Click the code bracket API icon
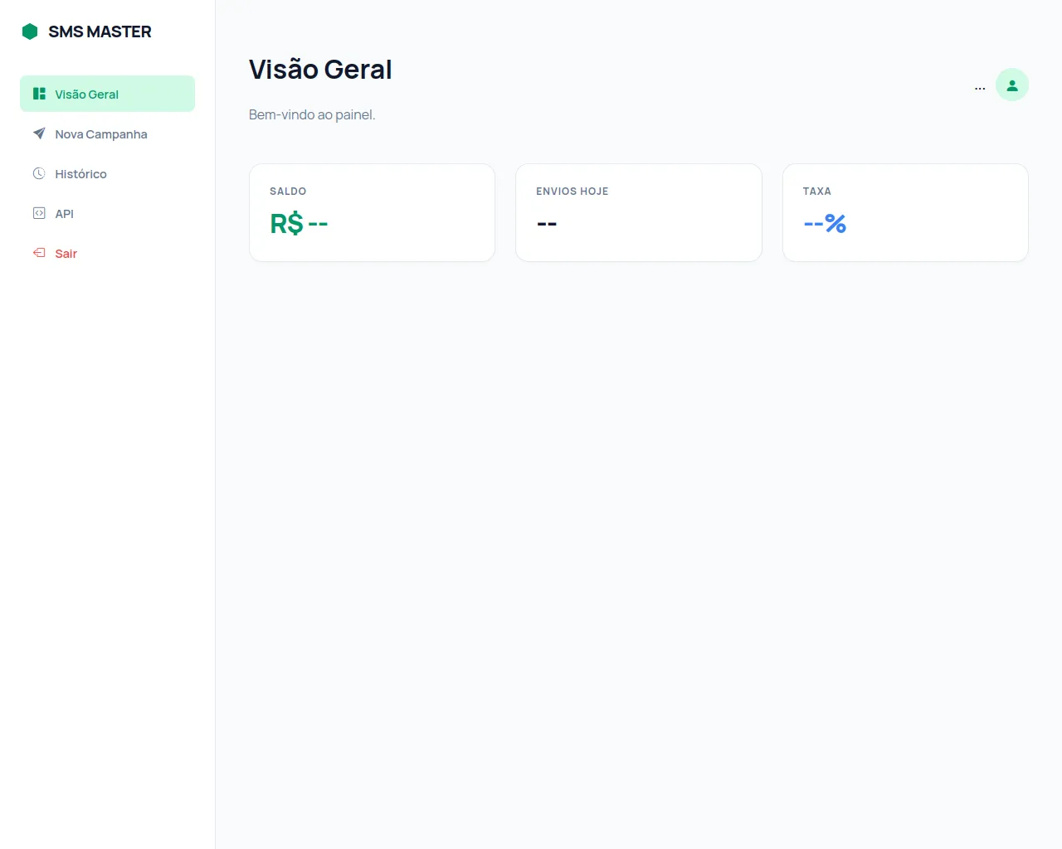Image resolution: width=1062 pixels, height=849 pixels. [39, 213]
